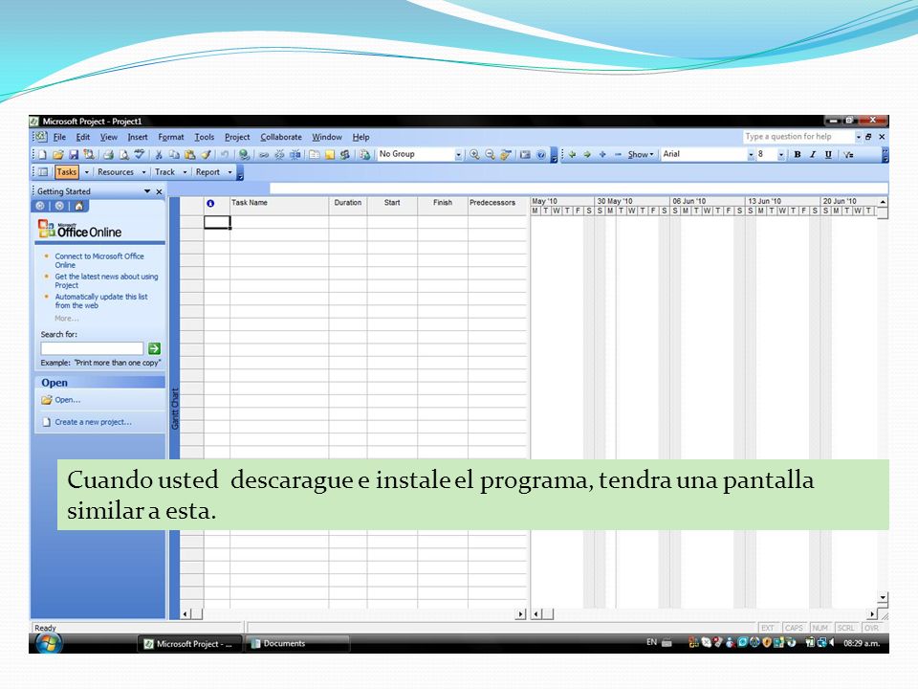Switch to Documents taskbar button

[296, 643]
